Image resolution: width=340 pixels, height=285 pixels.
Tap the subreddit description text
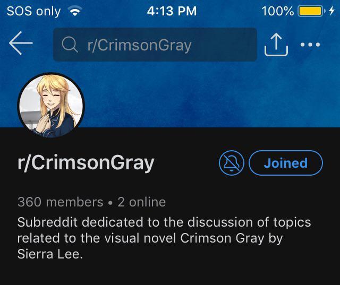click(x=164, y=238)
